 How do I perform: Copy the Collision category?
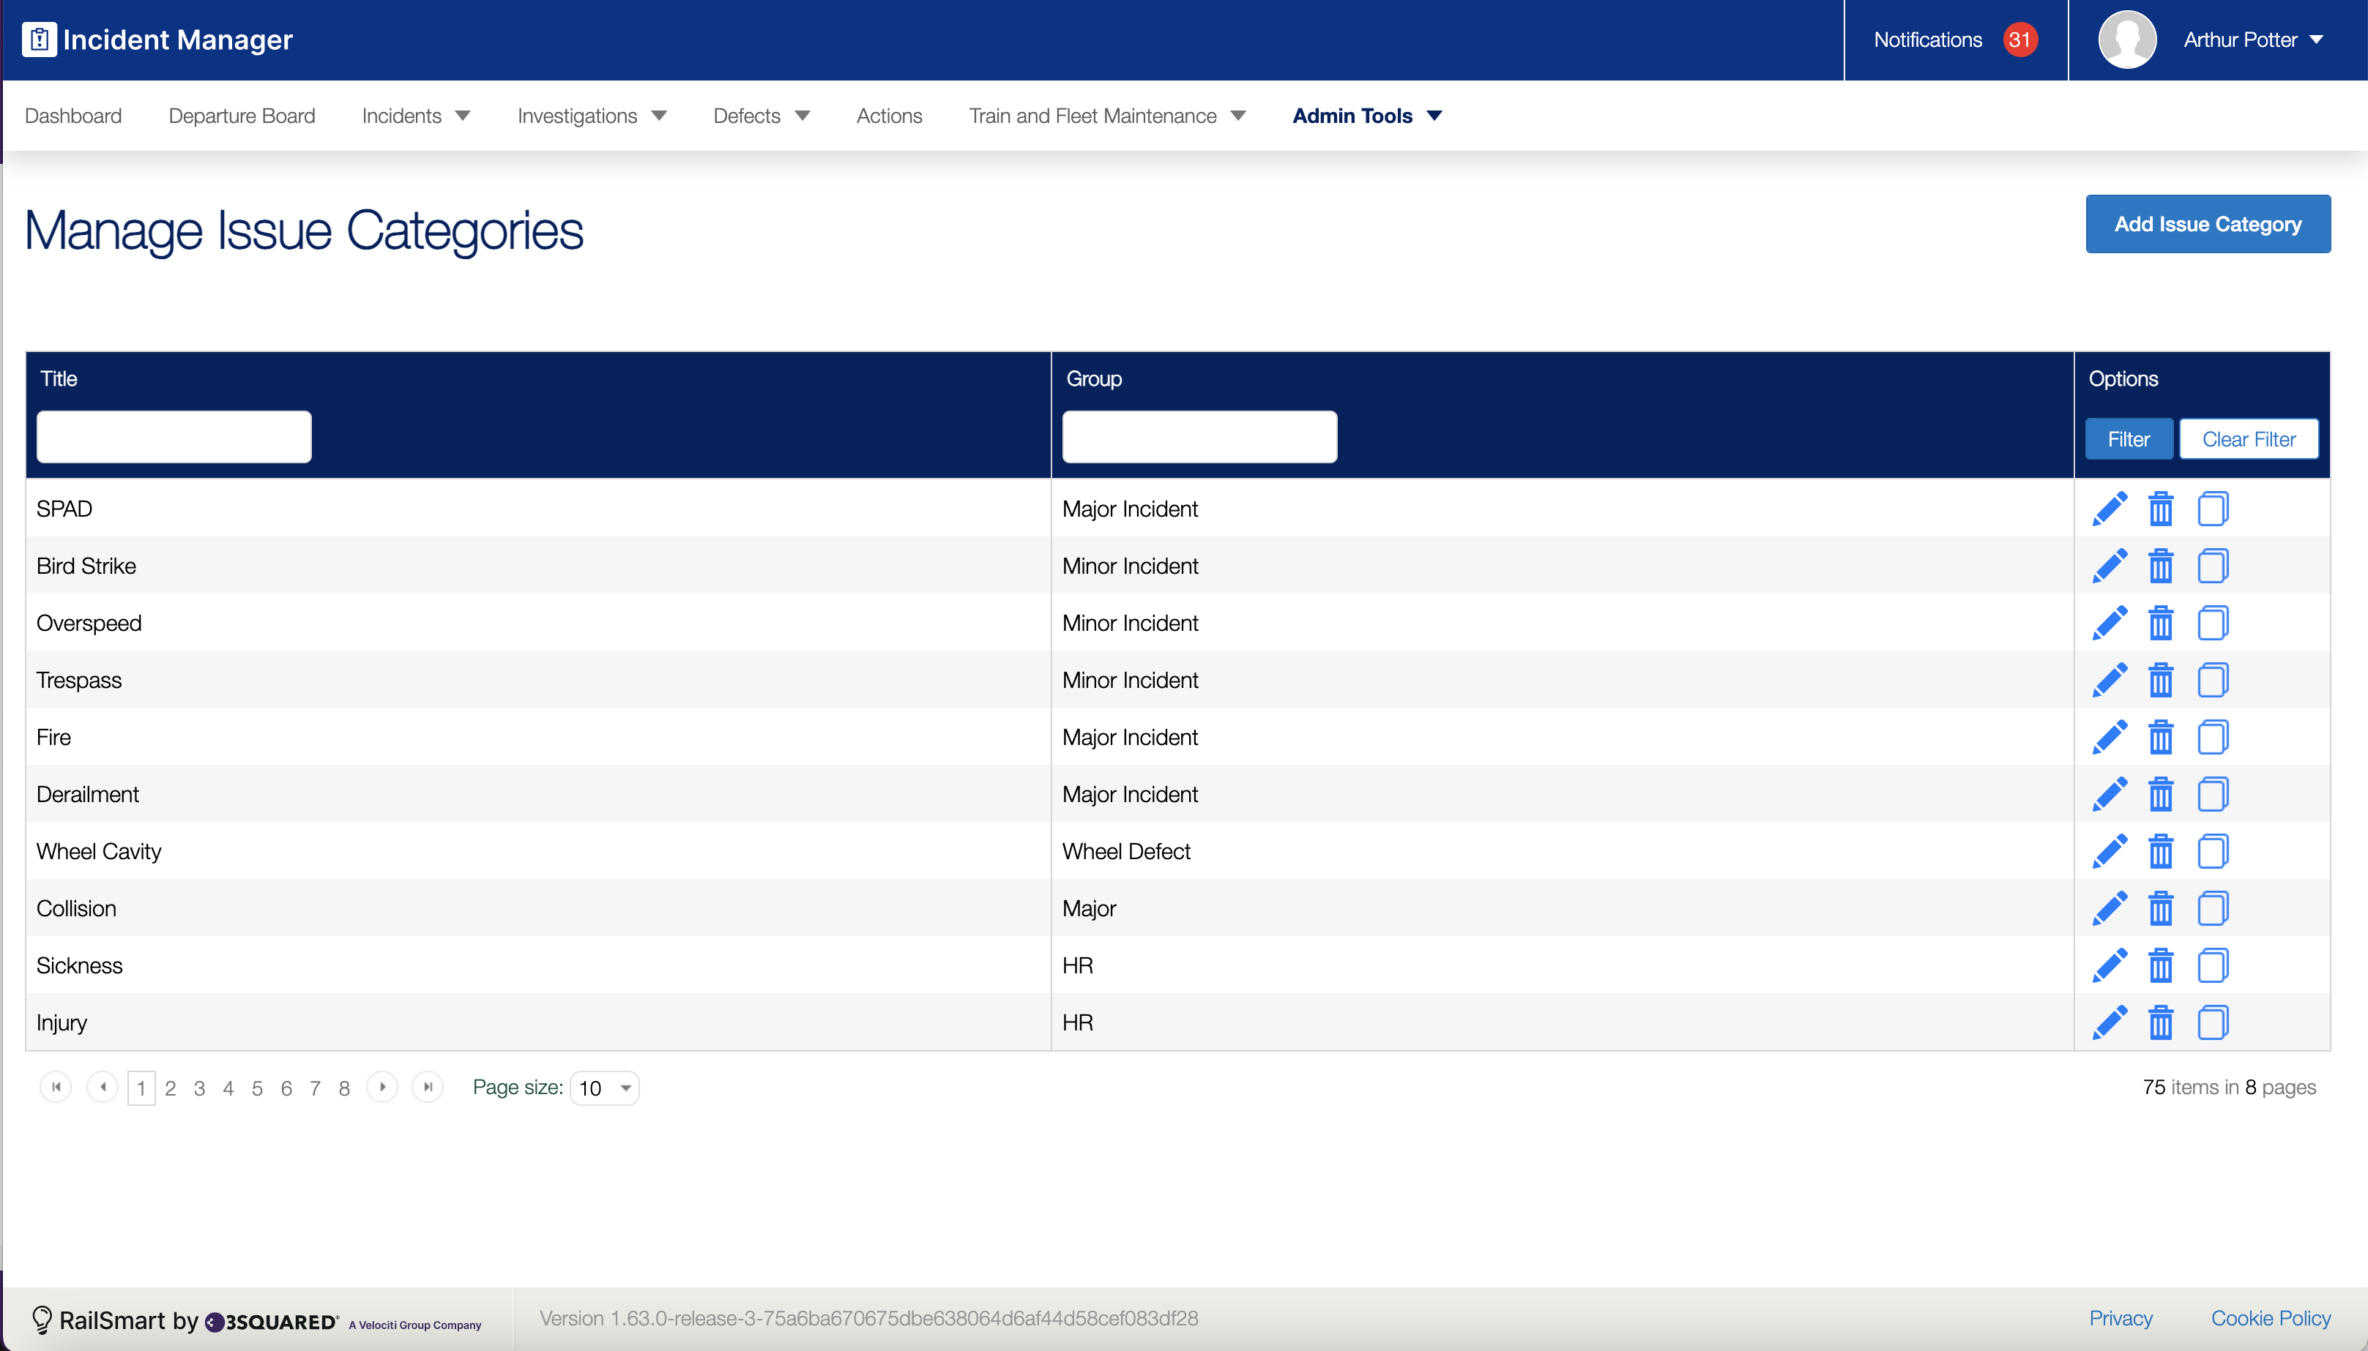2212,908
